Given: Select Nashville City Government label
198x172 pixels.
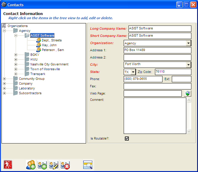Looking at the screenshot, I should coord(49,64).
